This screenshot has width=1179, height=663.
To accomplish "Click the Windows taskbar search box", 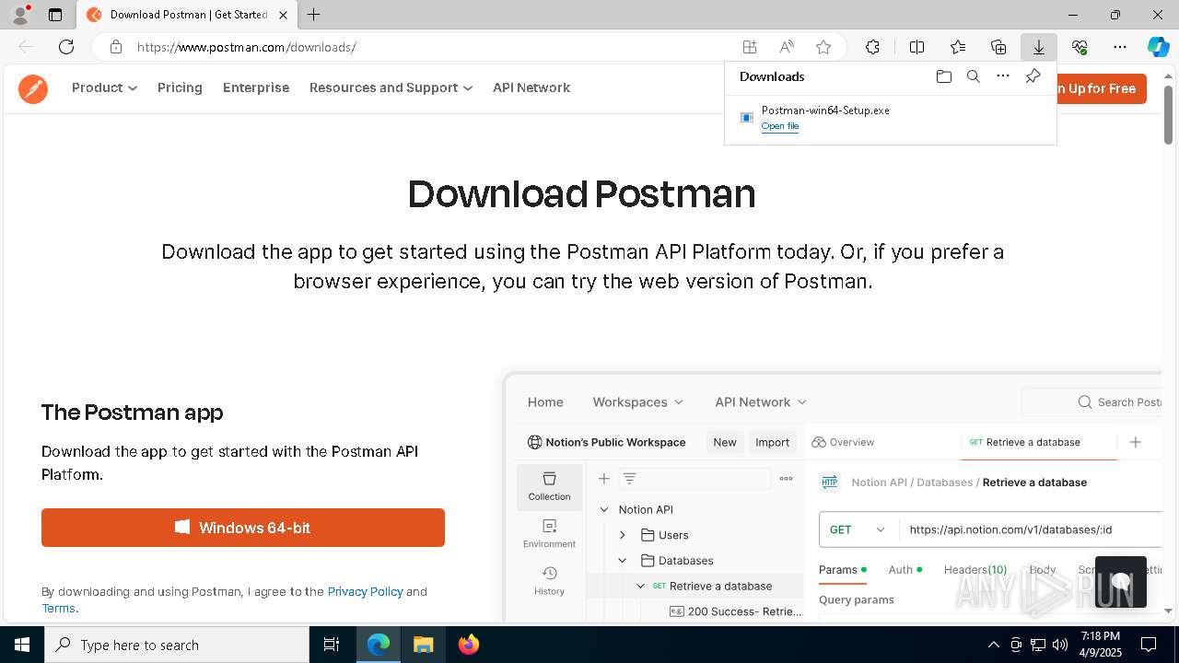I will [x=177, y=645].
